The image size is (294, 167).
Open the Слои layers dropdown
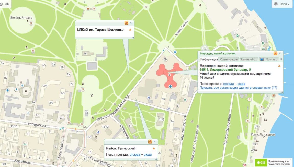point(282,4)
